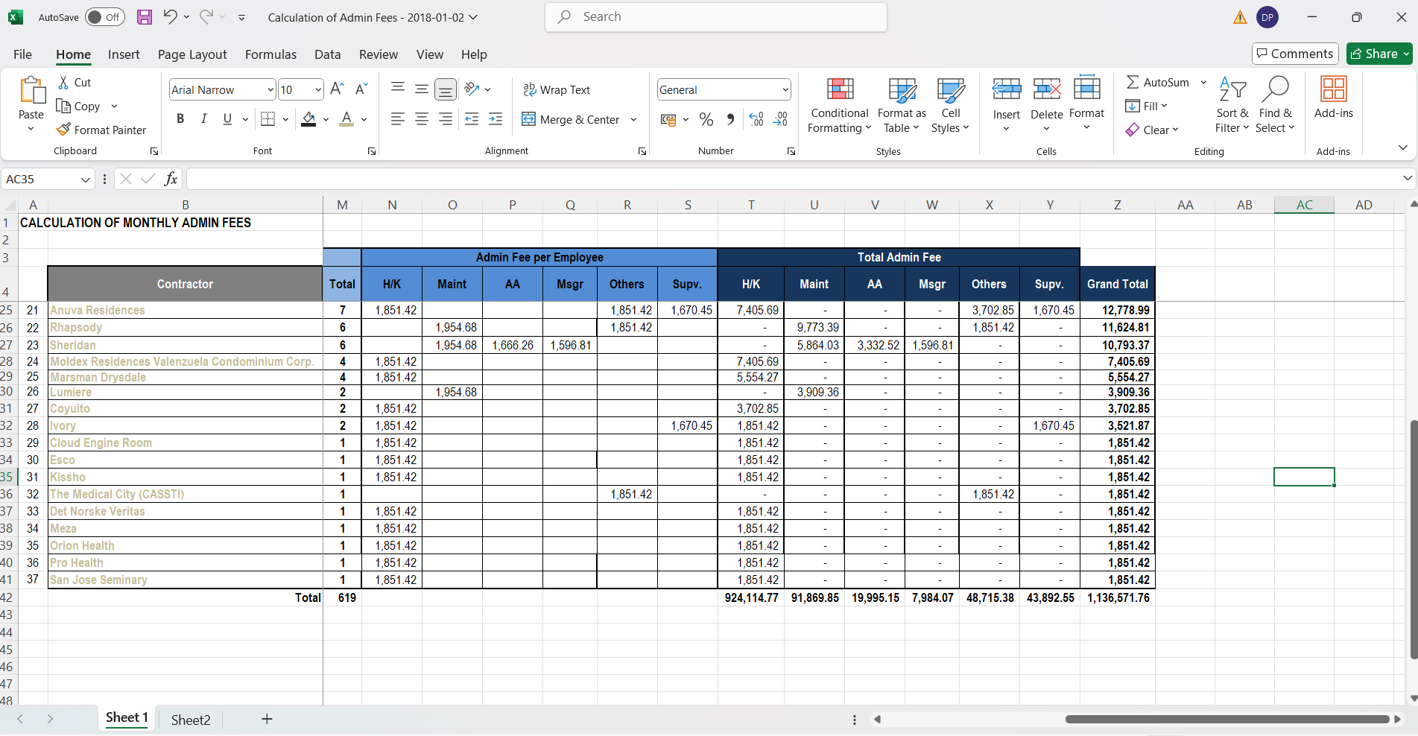Toggle Underline formatting
This screenshot has height=736, width=1418.
click(227, 119)
